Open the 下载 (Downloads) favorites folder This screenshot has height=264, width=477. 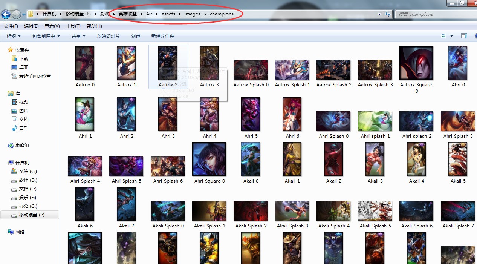(23, 58)
